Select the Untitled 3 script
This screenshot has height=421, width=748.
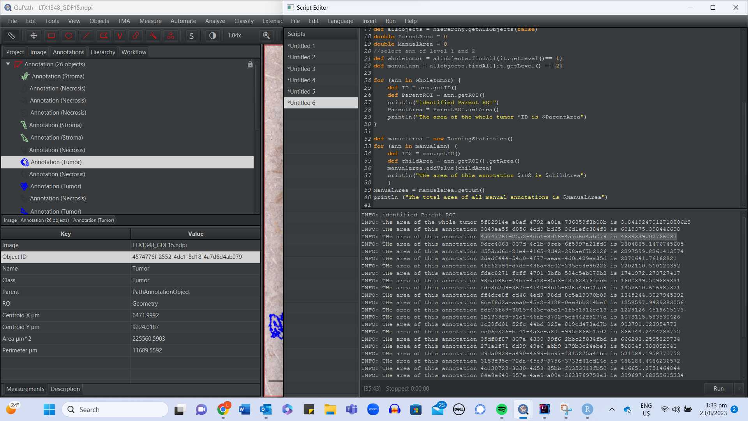301,69
